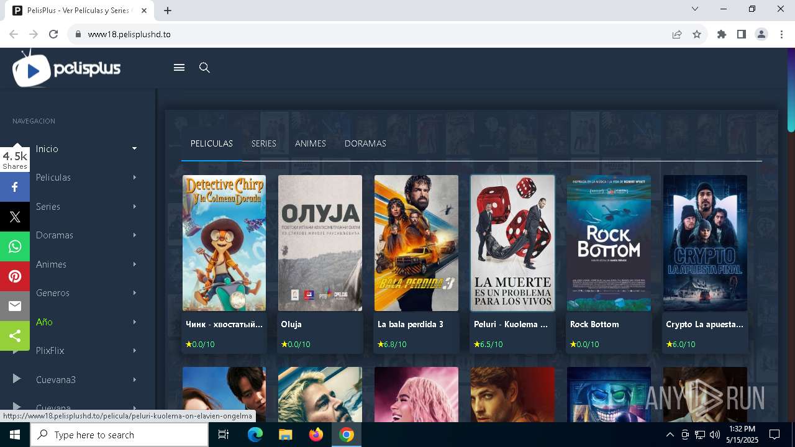Screen dimensions: 795x447
Task: Switch to the ANIMES tab
Action: point(311,143)
